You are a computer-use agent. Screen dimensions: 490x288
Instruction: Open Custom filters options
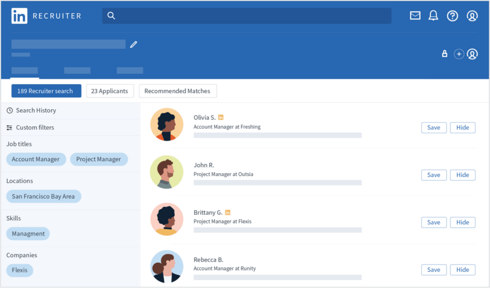click(x=35, y=127)
